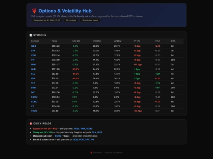This screenshot has width=213, height=159.
Task: Click the GLD price $371.90
Action: (x=56, y=69)
